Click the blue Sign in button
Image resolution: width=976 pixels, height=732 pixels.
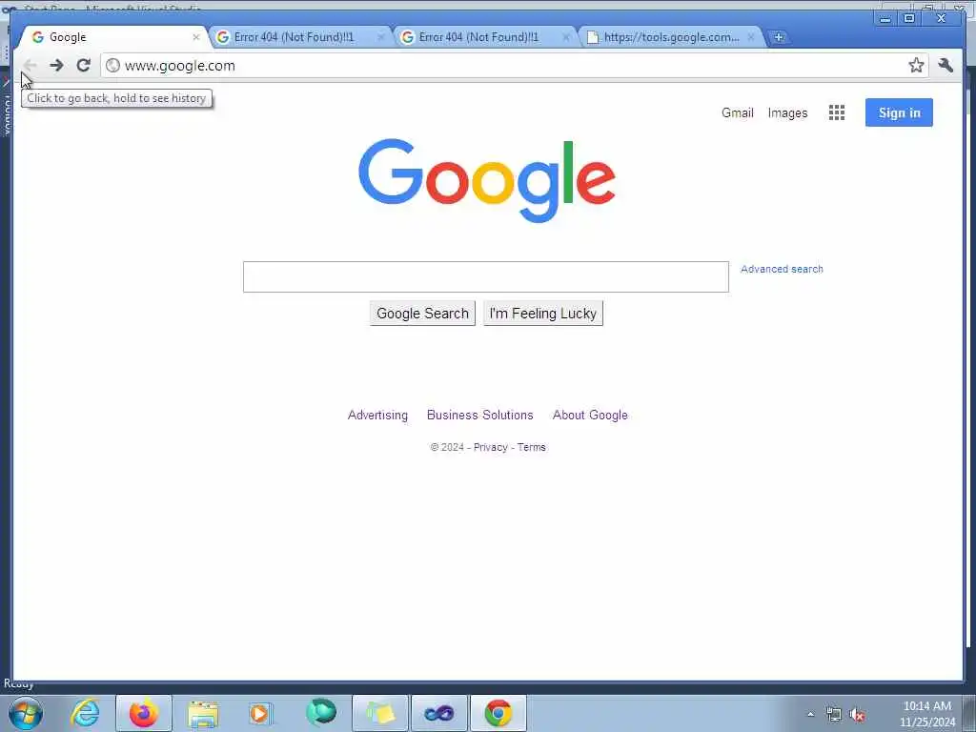tap(899, 112)
